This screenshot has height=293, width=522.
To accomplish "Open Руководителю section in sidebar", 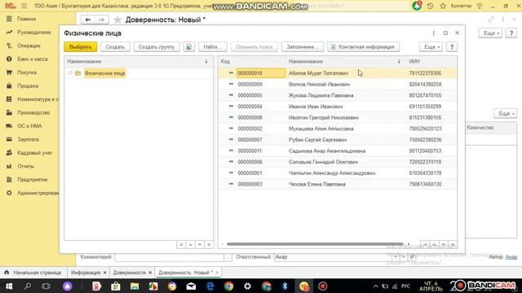I will coord(34,33).
